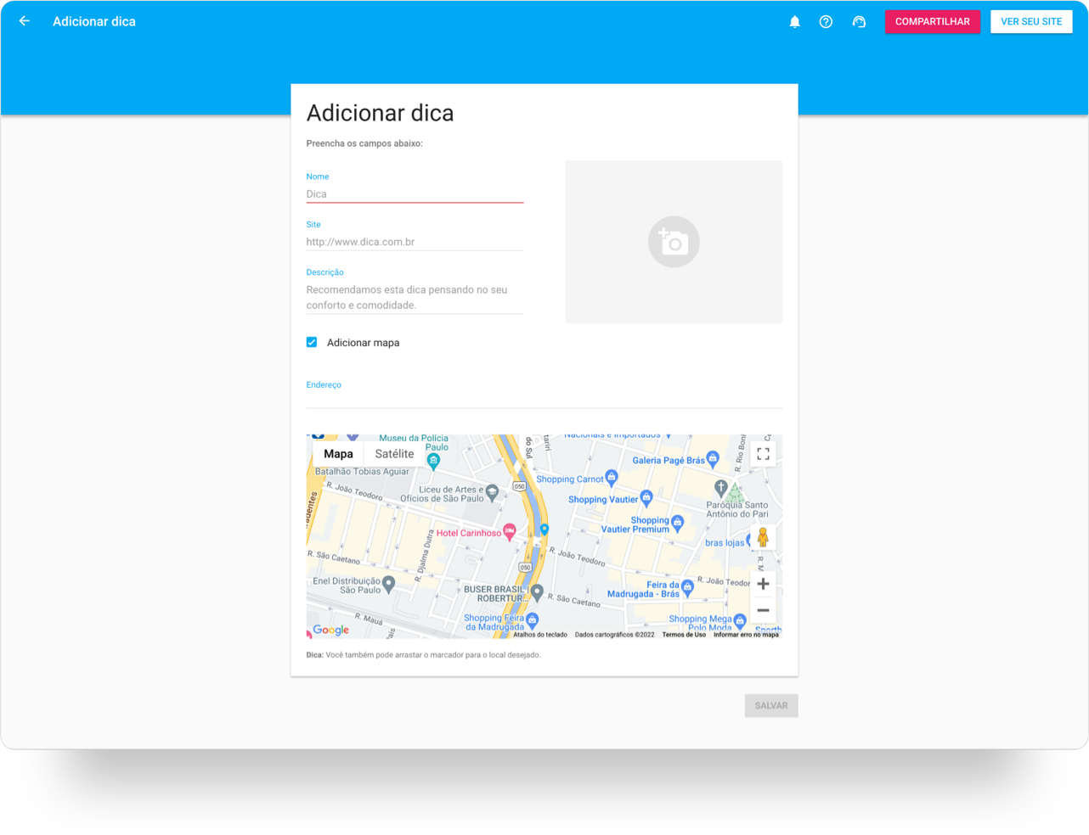Click Paróquia Santo Antônio church pin

(720, 487)
